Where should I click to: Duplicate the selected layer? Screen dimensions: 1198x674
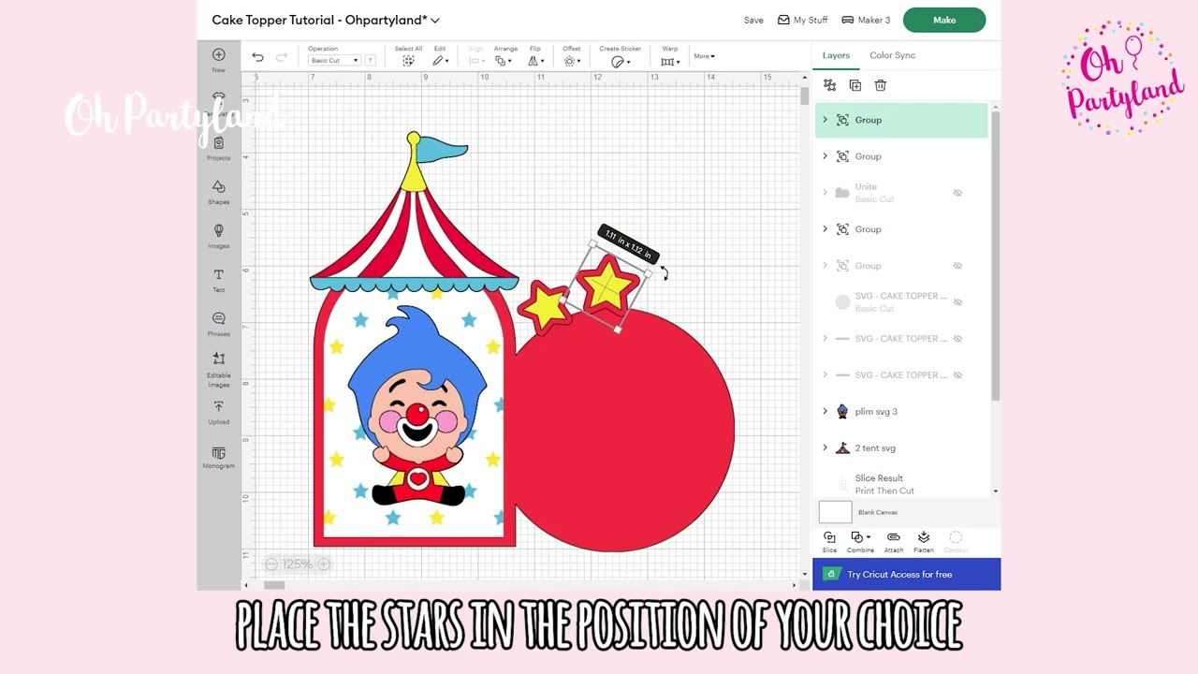click(x=855, y=85)
